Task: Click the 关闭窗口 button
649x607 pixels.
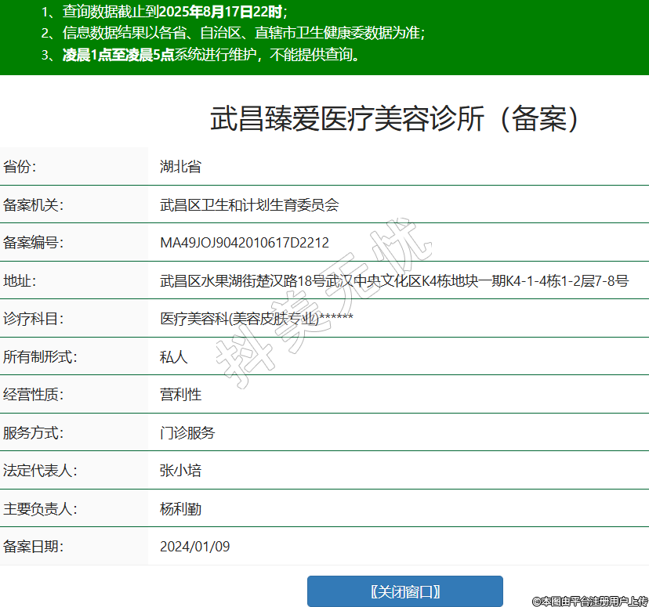Action: pyautogui.click(x=404, y=591)
